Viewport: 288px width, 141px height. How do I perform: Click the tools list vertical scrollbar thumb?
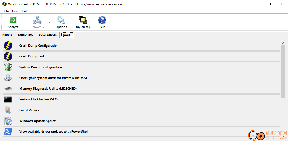(x=283, y=72)
